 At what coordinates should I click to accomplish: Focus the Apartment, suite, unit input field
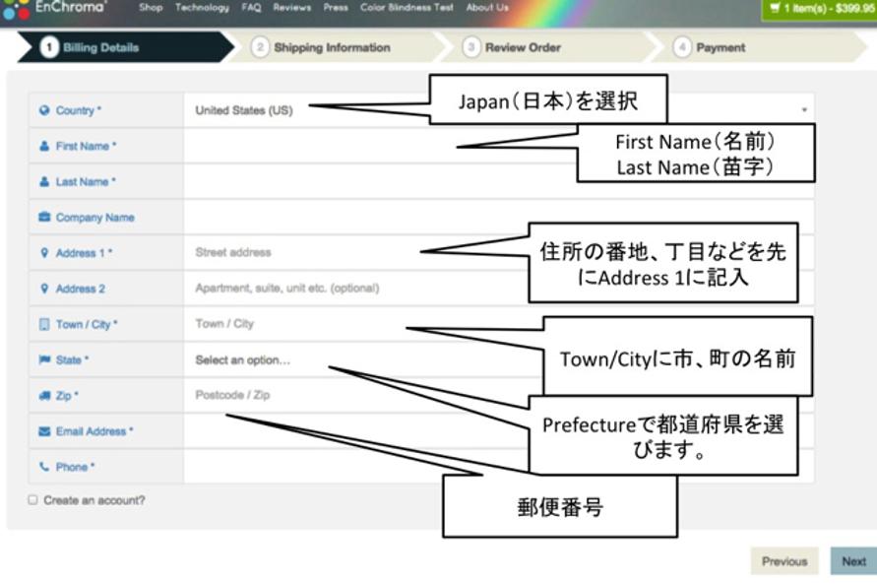[x=498, y=289]
